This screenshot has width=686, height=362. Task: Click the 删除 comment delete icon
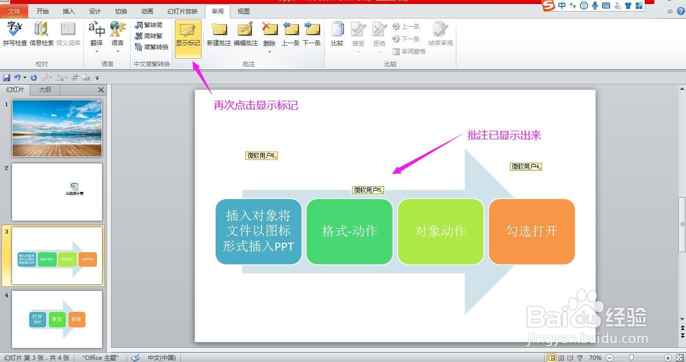point(269,30)
